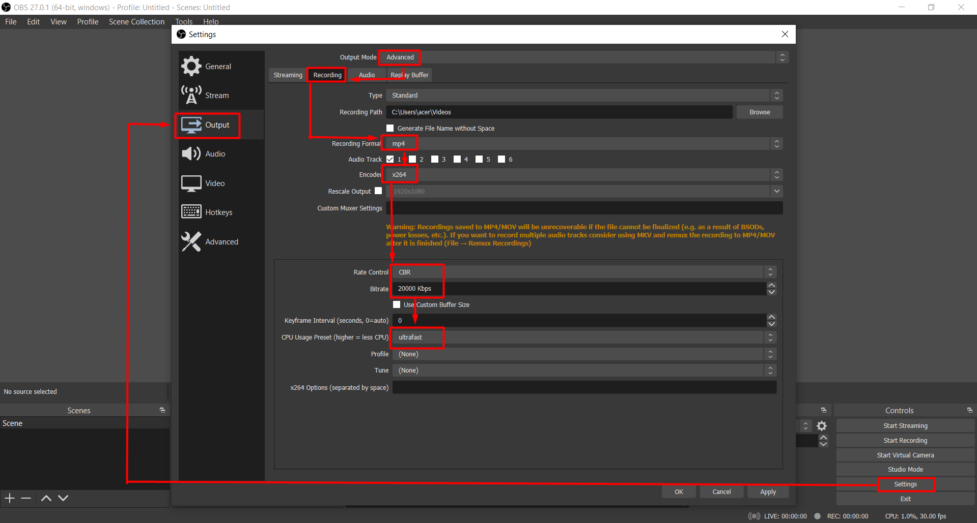The height and width of the screenshot is (523, 977).
Task: Open Audio settings speaker icon
Action: pyautogui.click(x=191, y=153)
